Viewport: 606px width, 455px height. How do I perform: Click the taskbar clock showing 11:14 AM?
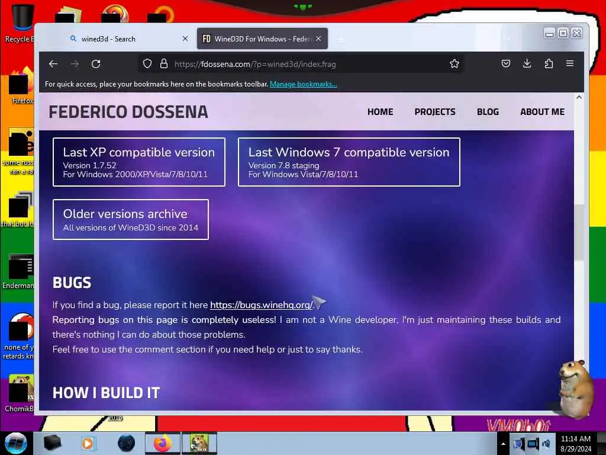coord(576,444)
